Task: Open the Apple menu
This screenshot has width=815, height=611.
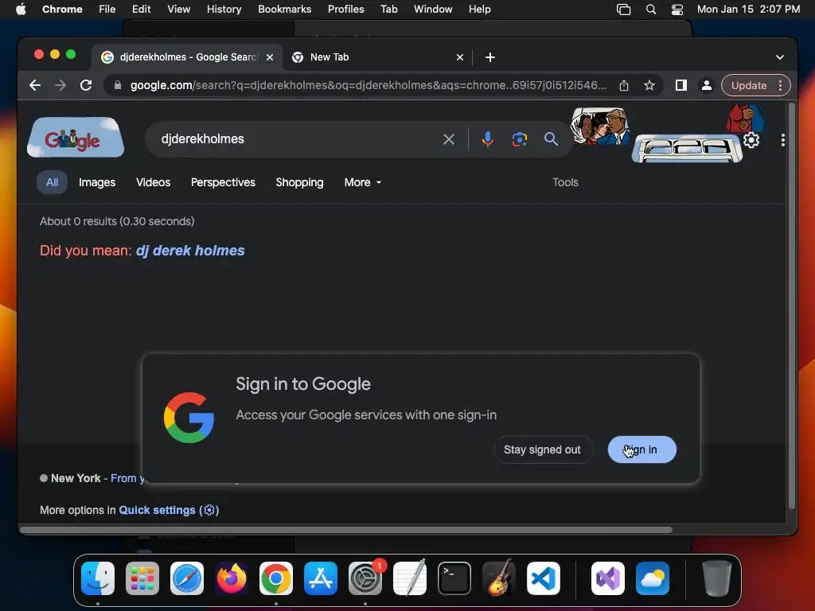Action: (x=21, y=10)
